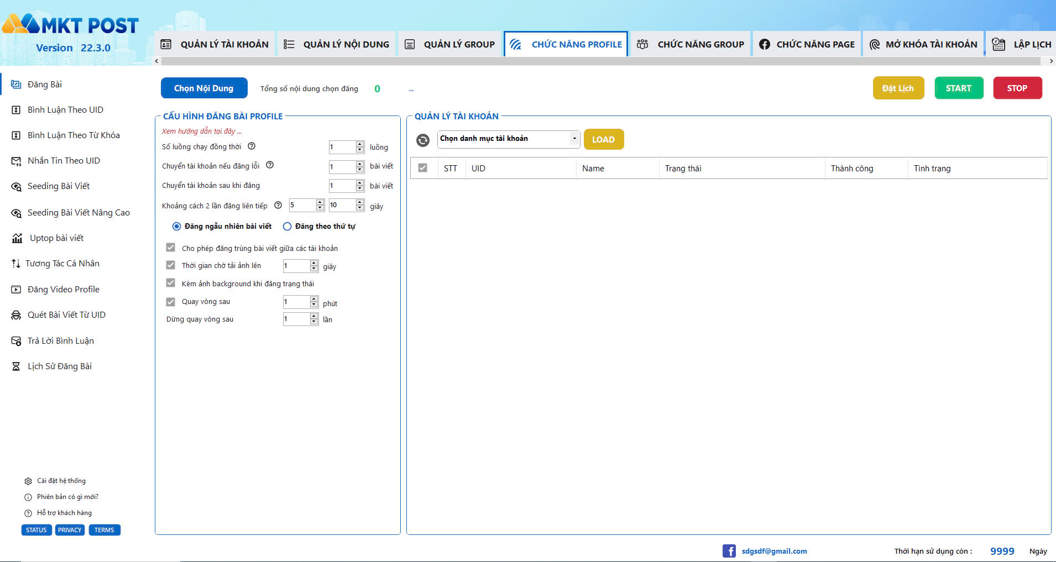The width and height of the screenshot is (1056, 562).
Task: Open Chọn danh mục tài khoản dropdown
Action: (509, 139)
